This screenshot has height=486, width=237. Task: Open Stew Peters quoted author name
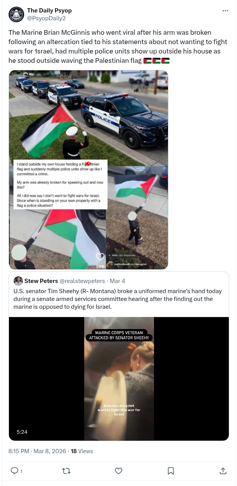[x=41, y=281]
